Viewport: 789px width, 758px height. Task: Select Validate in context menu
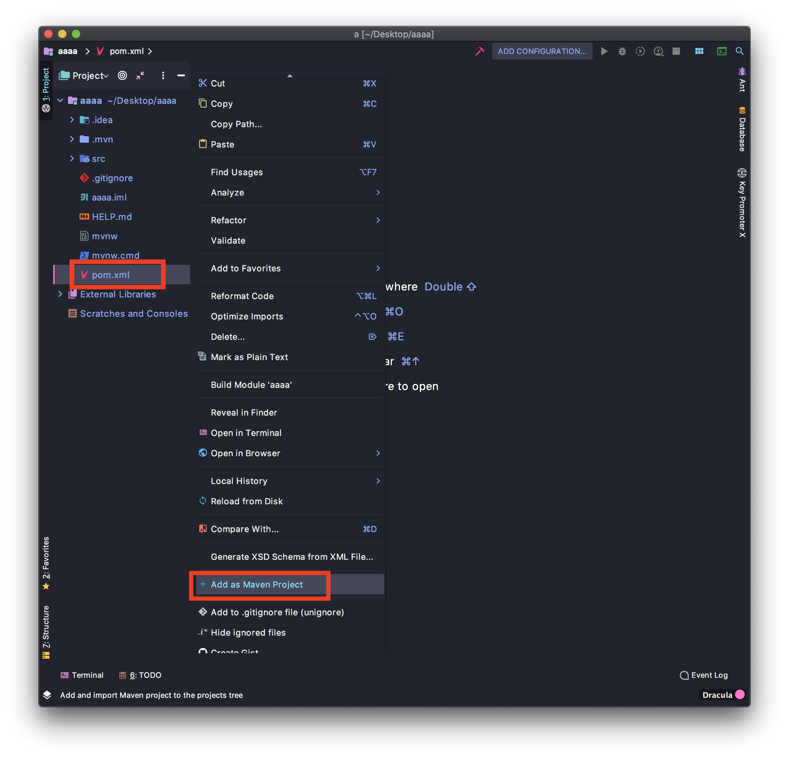[290, 240]
